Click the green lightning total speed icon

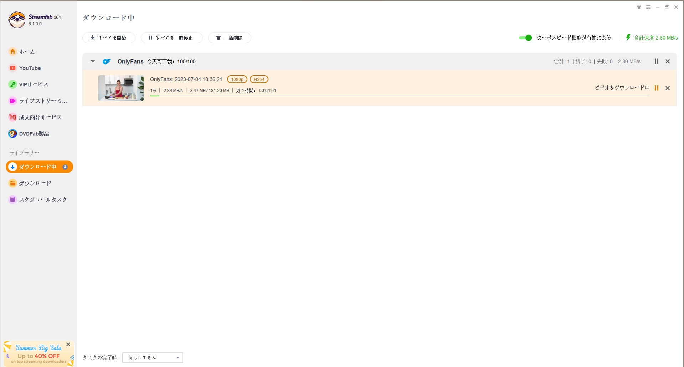(x=628, y=37)
